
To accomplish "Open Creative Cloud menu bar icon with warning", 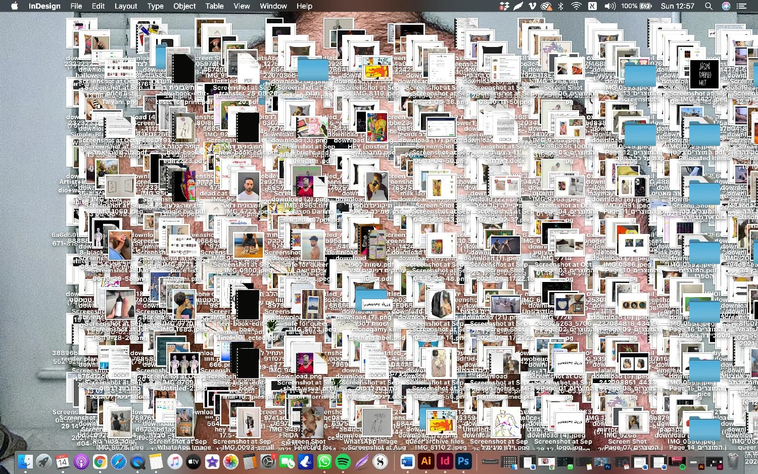I will point(546,6).
